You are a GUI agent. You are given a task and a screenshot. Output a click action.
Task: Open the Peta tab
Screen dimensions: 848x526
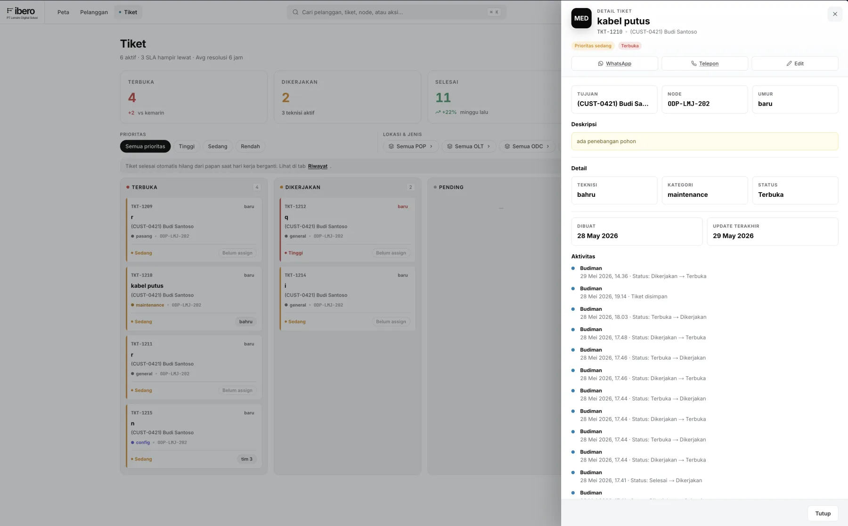(x=63, y=12)
